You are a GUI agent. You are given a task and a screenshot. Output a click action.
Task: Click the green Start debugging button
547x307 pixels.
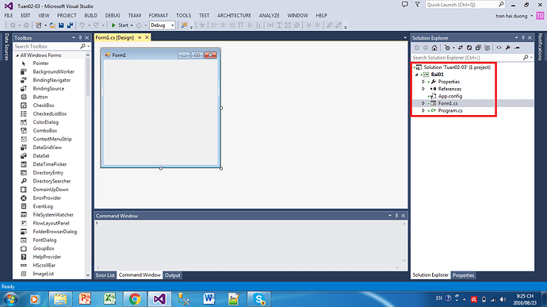(x=120, y=25)
